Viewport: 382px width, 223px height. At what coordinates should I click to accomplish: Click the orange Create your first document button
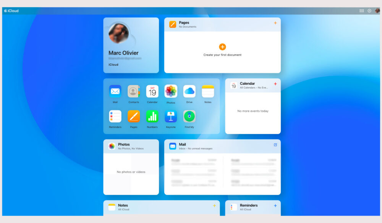(222, 47)
